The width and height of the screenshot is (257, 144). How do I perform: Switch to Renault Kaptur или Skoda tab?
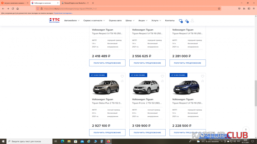(75, 3)
